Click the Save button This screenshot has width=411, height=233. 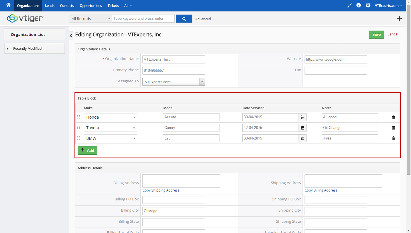tap(376, 34)
